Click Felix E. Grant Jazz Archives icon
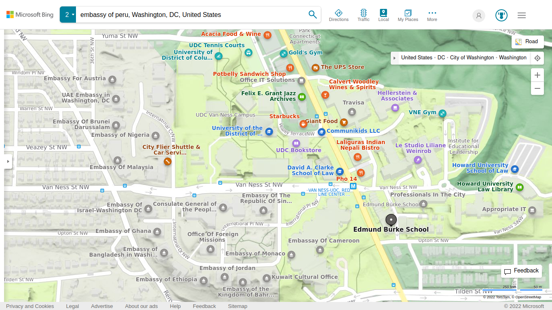Viewport: 552px width, 310px height. [302, 97]
